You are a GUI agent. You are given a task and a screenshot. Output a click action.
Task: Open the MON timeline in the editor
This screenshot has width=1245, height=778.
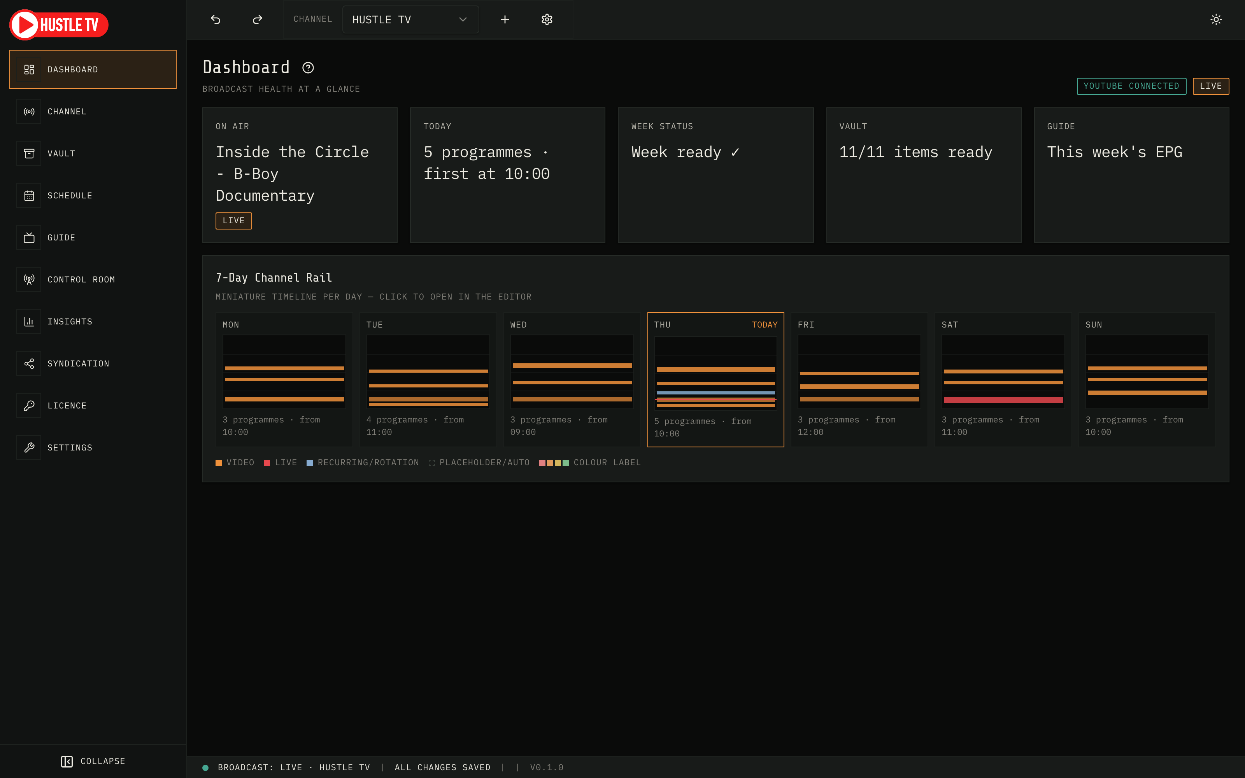[284, 380]
